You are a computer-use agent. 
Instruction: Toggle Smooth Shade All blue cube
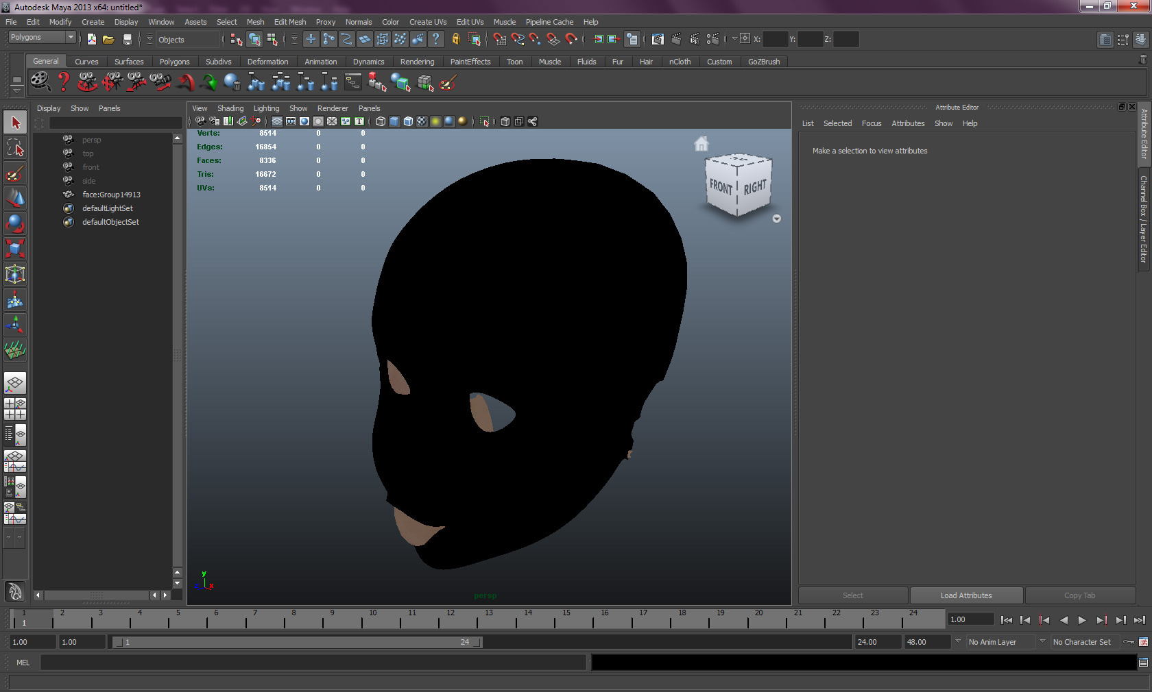394,121
